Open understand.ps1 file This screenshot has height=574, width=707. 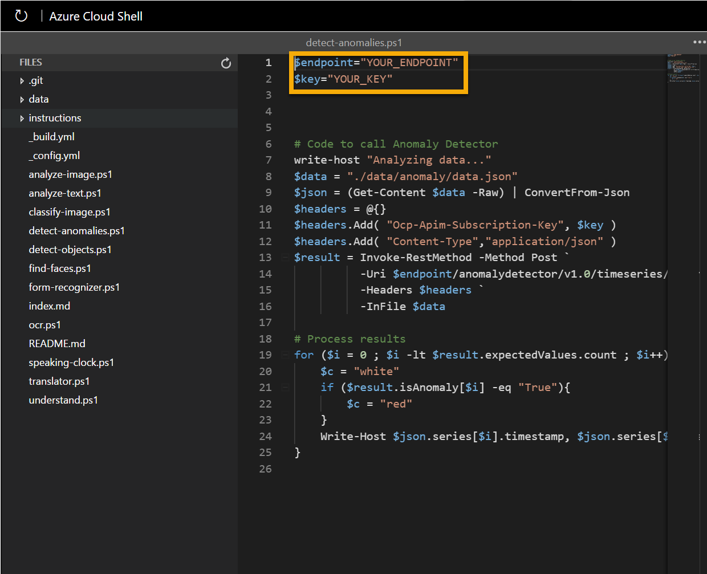[63, 400]
